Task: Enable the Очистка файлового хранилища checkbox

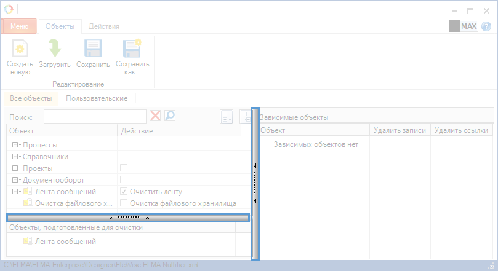Action: click(124, 203)
